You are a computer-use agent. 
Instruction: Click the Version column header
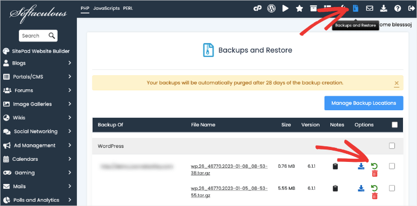click(310, 125)
